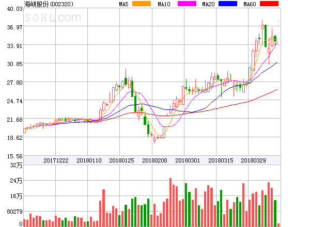Click the 27.80 price axis label

click(x=15, y=83)
